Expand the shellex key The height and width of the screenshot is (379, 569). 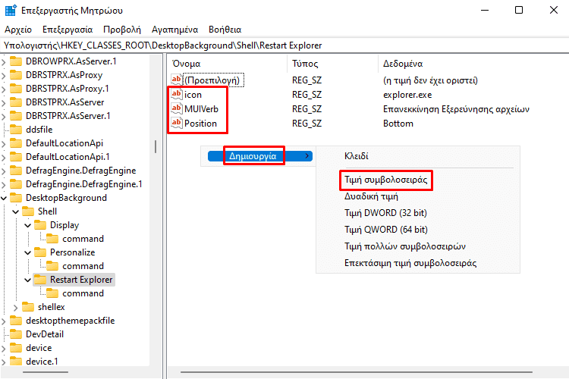click(16, 307)
